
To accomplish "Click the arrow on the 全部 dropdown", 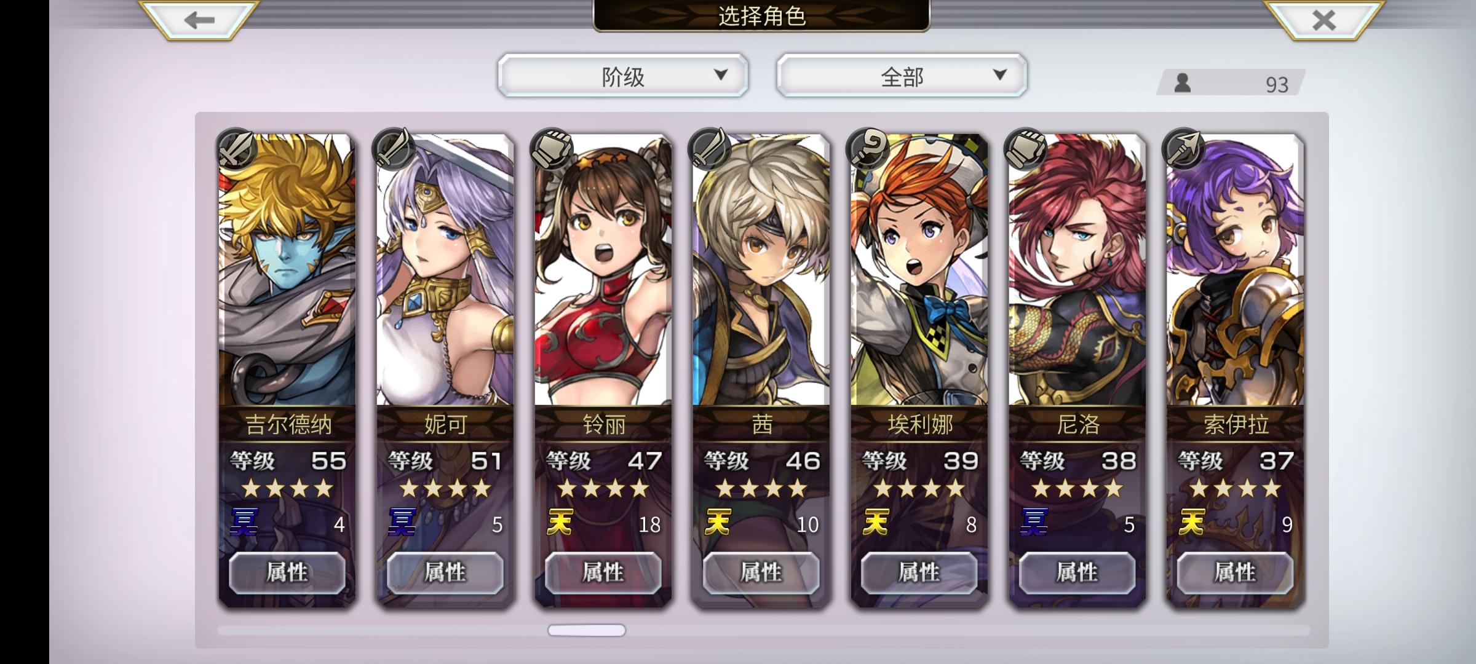I will tap(1000, 75).
